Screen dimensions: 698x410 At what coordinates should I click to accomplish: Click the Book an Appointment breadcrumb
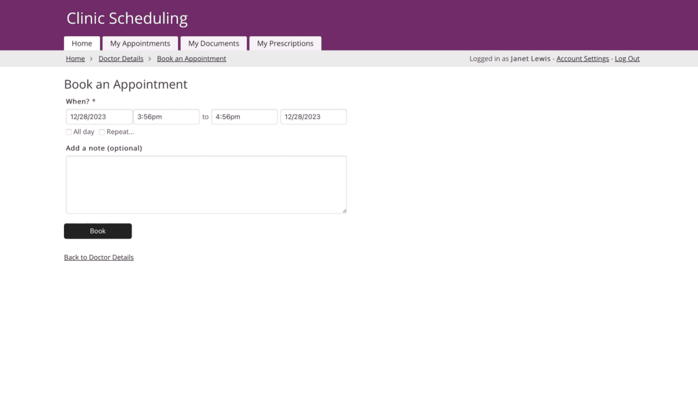click(192, 59)
